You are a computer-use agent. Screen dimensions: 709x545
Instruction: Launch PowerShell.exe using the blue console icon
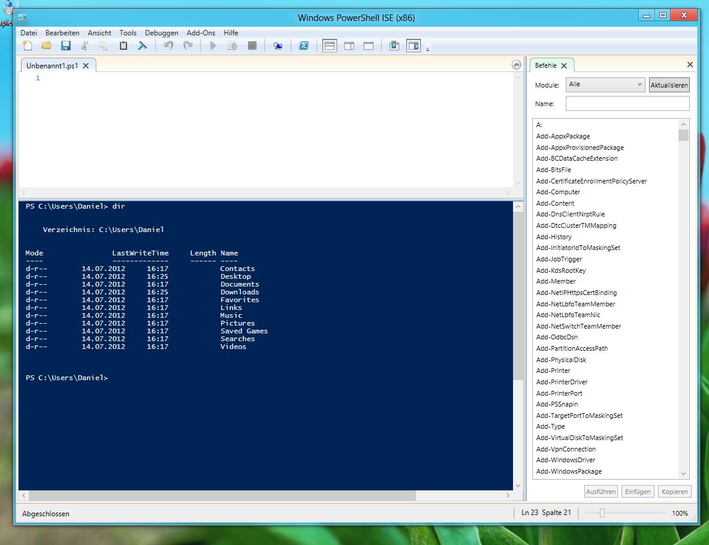pos(304,46)
